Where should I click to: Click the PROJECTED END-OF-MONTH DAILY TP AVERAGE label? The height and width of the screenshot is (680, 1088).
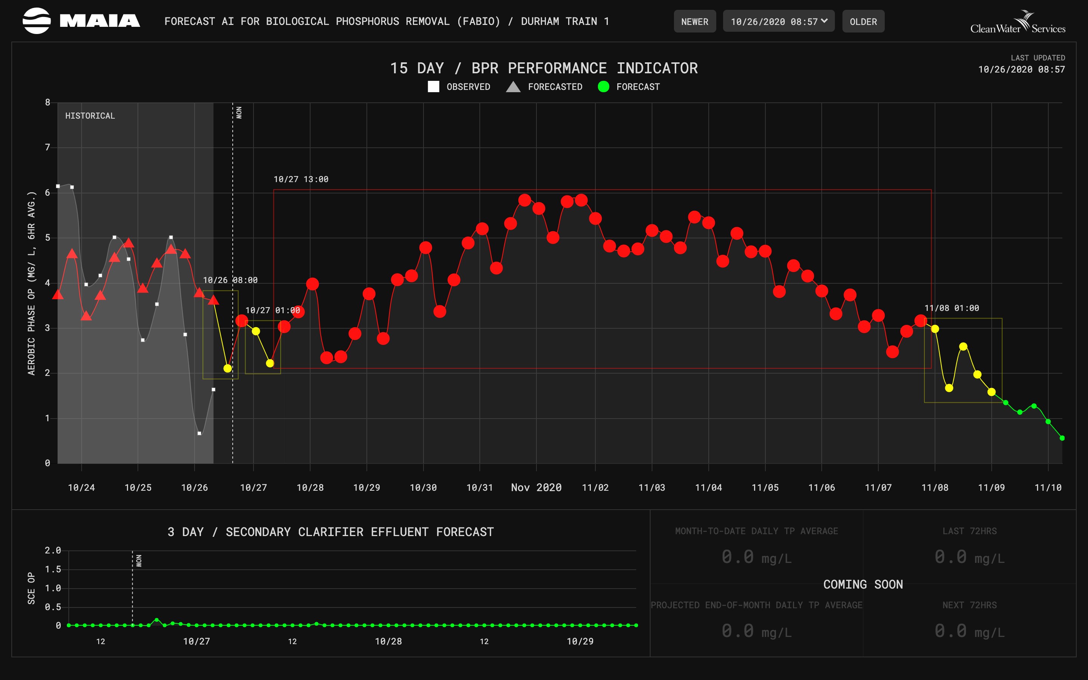(756, 605)
